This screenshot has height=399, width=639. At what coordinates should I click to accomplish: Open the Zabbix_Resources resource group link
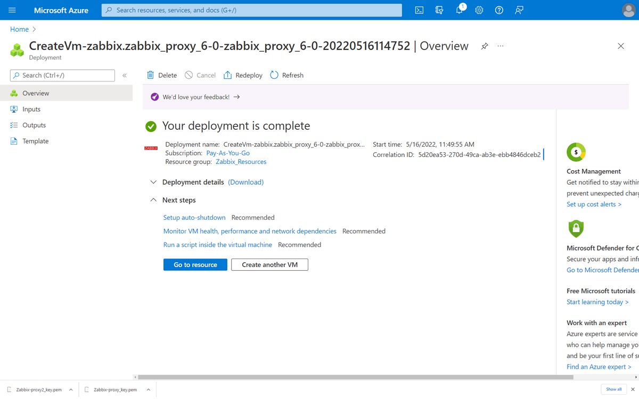click(x=241, y=162)
